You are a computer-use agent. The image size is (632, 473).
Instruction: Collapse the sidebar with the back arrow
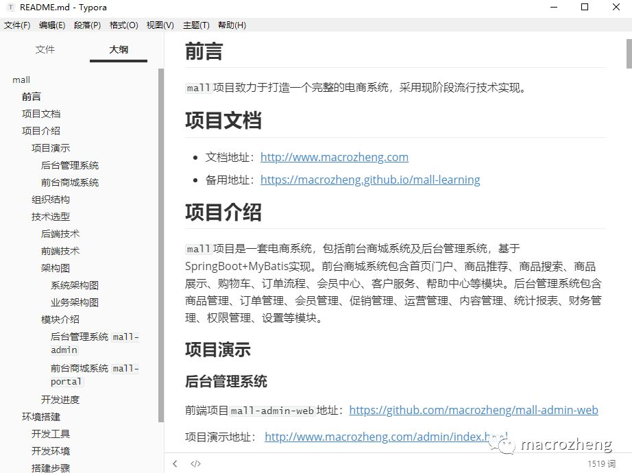175,463
